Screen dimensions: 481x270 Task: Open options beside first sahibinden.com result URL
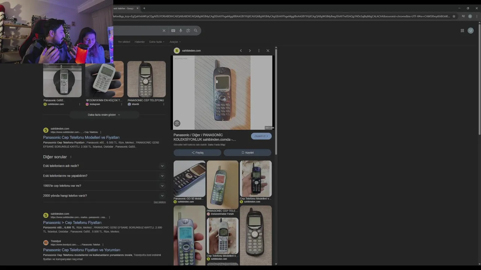click(101, 132)
